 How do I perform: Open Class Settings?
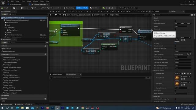69,8
